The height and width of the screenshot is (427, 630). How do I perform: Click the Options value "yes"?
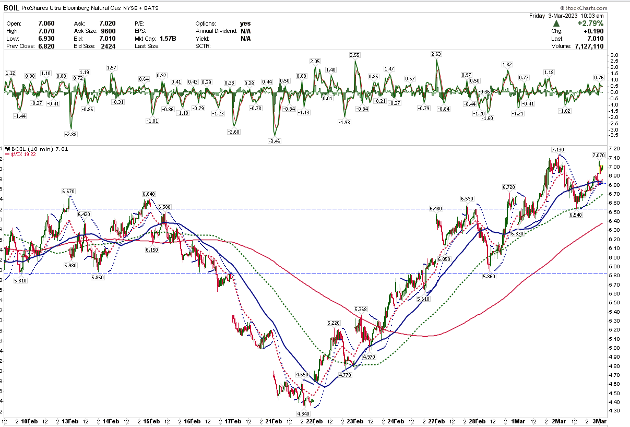click(x=245, y=23)
